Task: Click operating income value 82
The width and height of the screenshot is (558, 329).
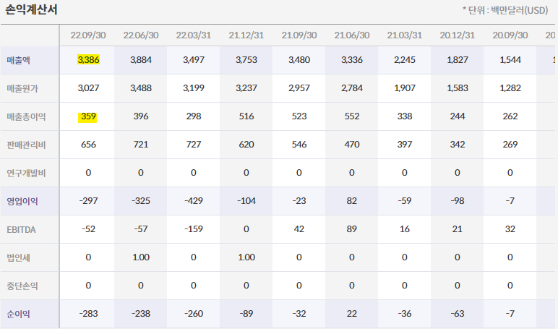Action: click(351, 201)
